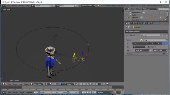Open the File menu
The width and height of the screenshot is (170, 95).
[8, 6]
